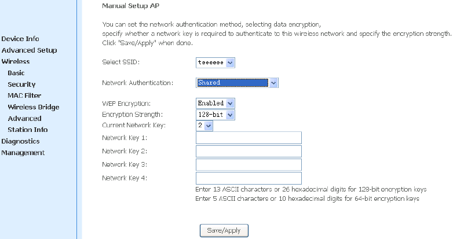
Task: Open the Advanced wireless submenu item
Action: [24, 119]
